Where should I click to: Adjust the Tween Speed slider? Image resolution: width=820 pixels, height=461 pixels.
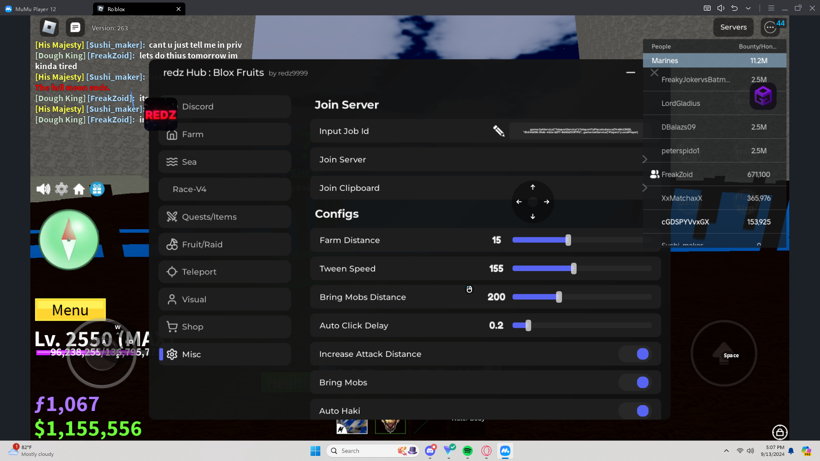582,268
